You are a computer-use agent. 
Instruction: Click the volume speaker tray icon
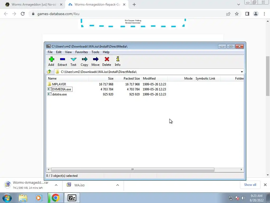(x=243, y=198)
